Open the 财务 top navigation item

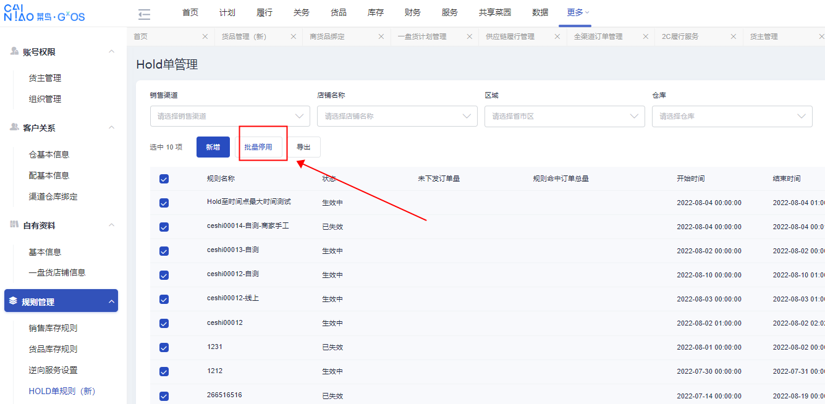413,12
